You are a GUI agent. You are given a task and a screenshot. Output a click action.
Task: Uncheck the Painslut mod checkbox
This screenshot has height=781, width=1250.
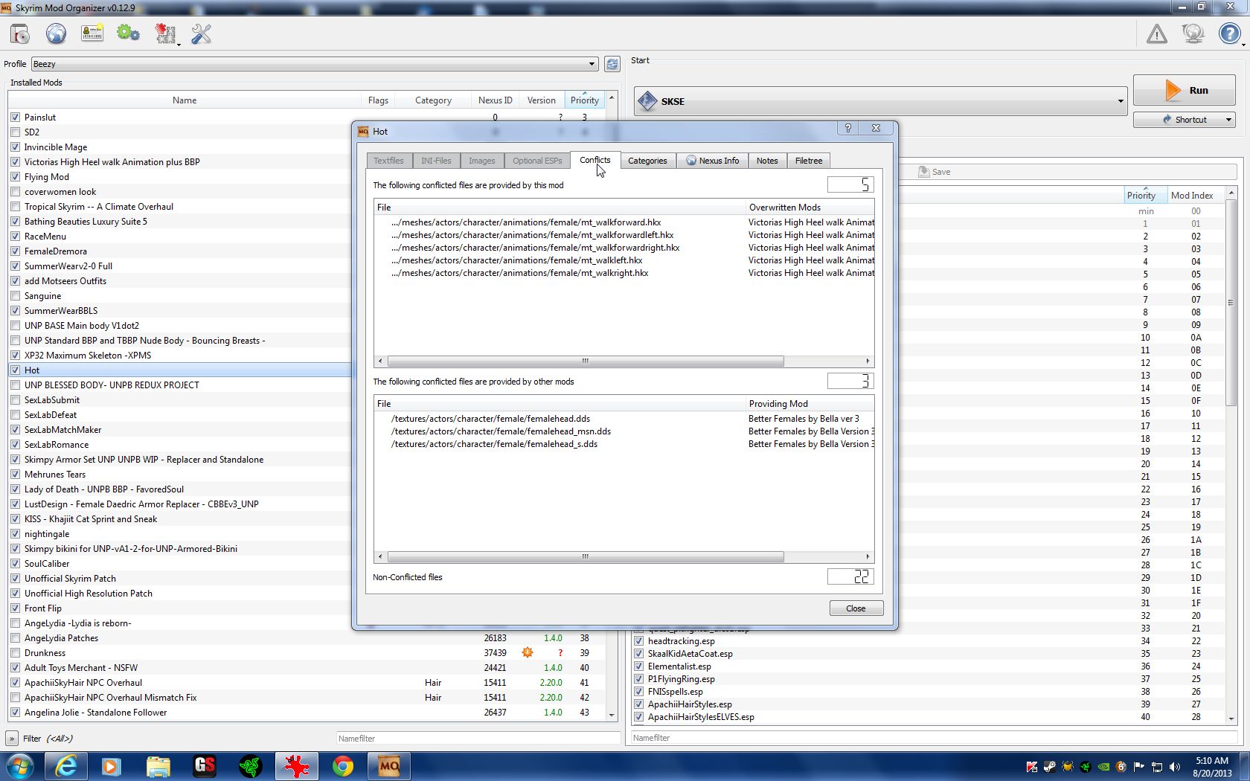[x=16, y=118]
